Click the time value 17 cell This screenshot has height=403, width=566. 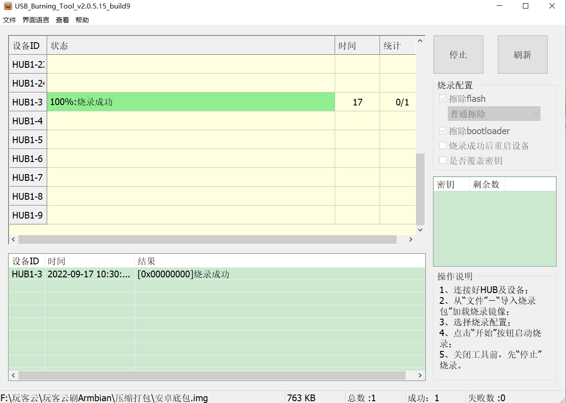[357, 102]
